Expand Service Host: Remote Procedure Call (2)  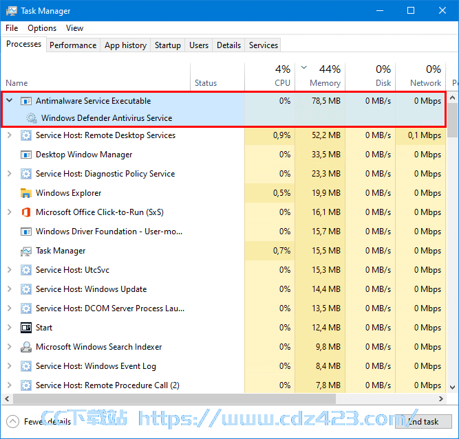(x=10, y=385)
